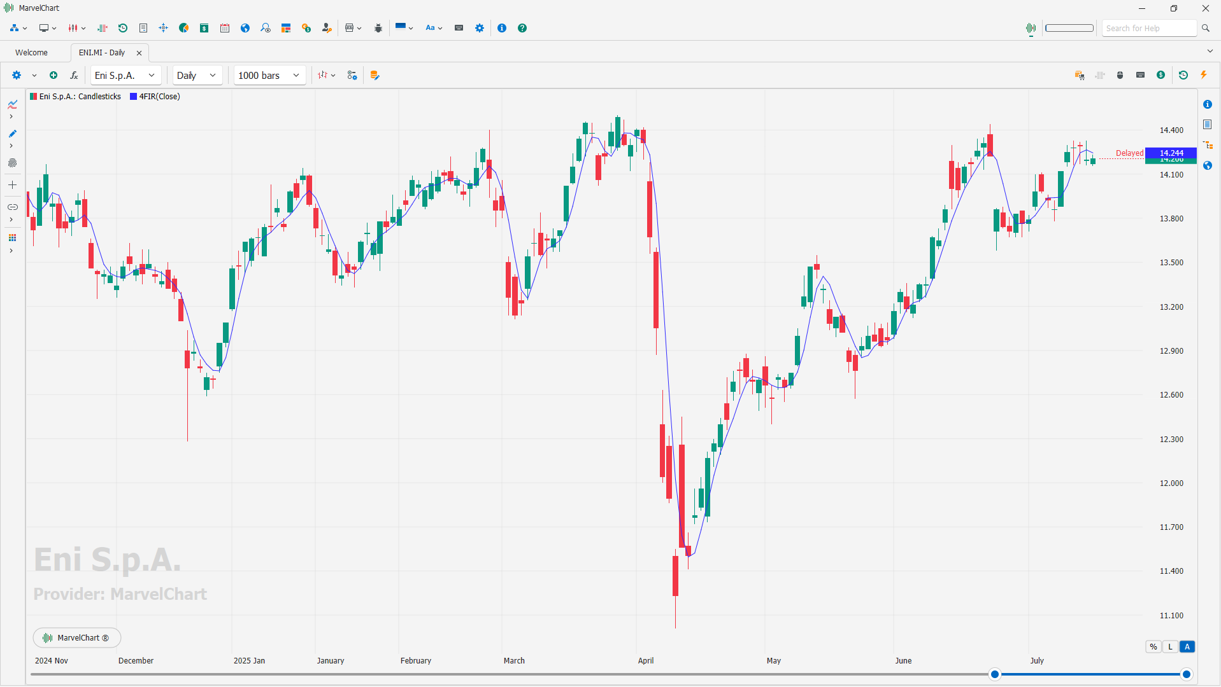The image size is (1221, 687).
Task: Open the workspace hierarchy menu icon
Action: click(14, 28)
